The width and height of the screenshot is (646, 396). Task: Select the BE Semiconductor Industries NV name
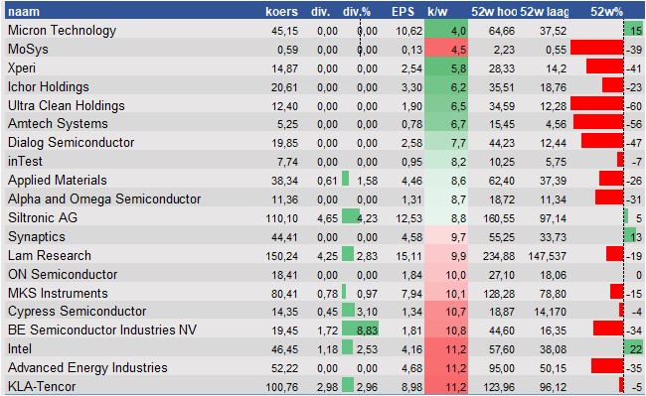(x=102, y=330)
